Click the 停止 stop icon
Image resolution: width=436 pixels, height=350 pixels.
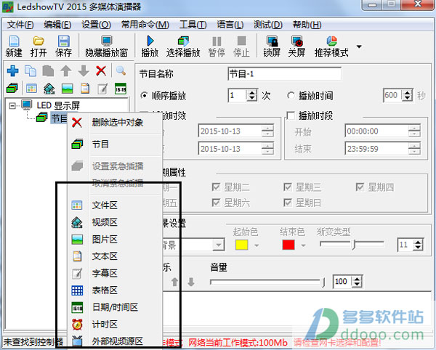(x=241, y=46)
